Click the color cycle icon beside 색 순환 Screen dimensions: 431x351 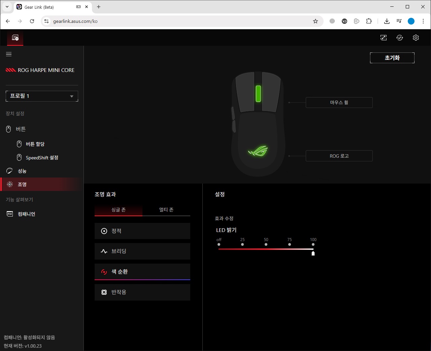104,272
